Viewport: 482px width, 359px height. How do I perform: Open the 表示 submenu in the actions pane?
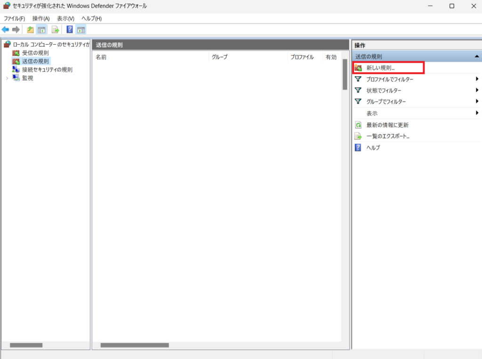pyautogui.click(x=417, y=113)
